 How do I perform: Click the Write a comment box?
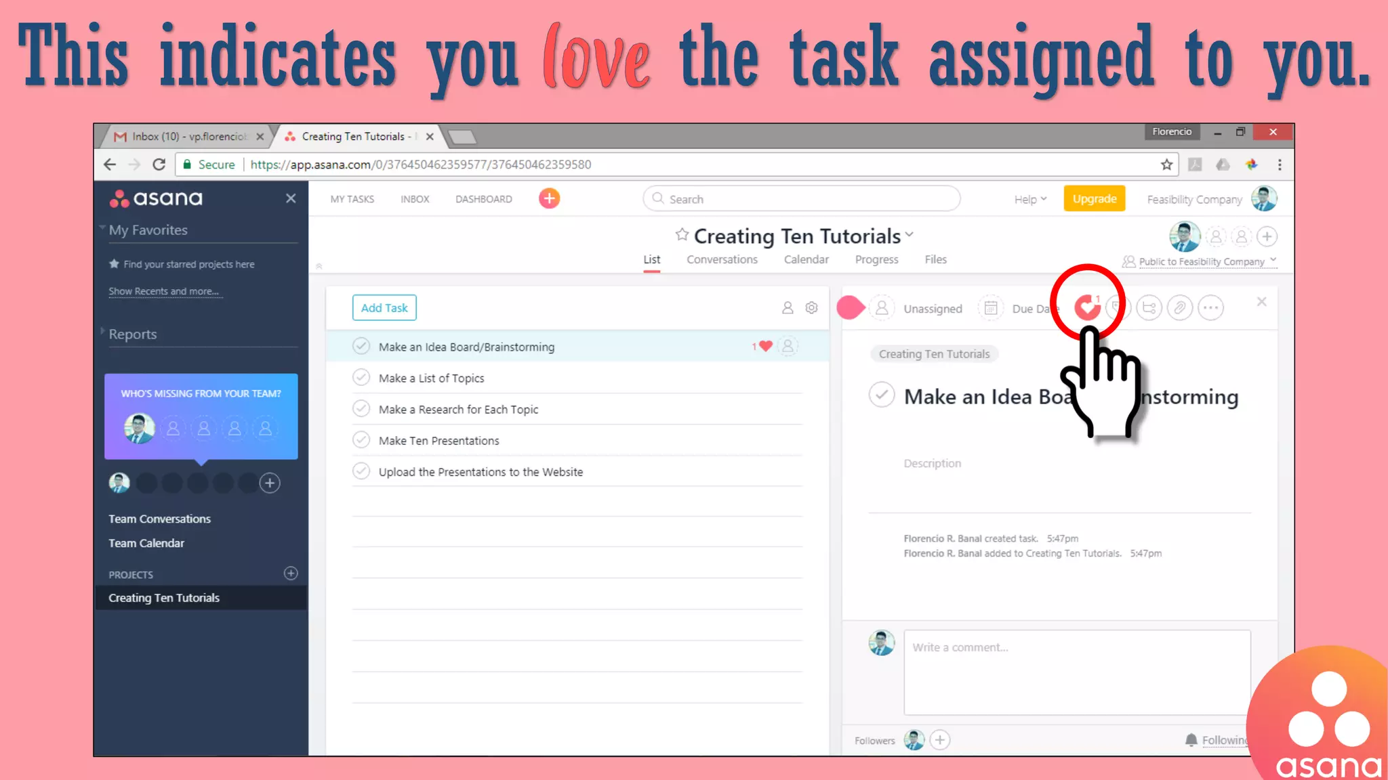click(x=1076, y=672)
